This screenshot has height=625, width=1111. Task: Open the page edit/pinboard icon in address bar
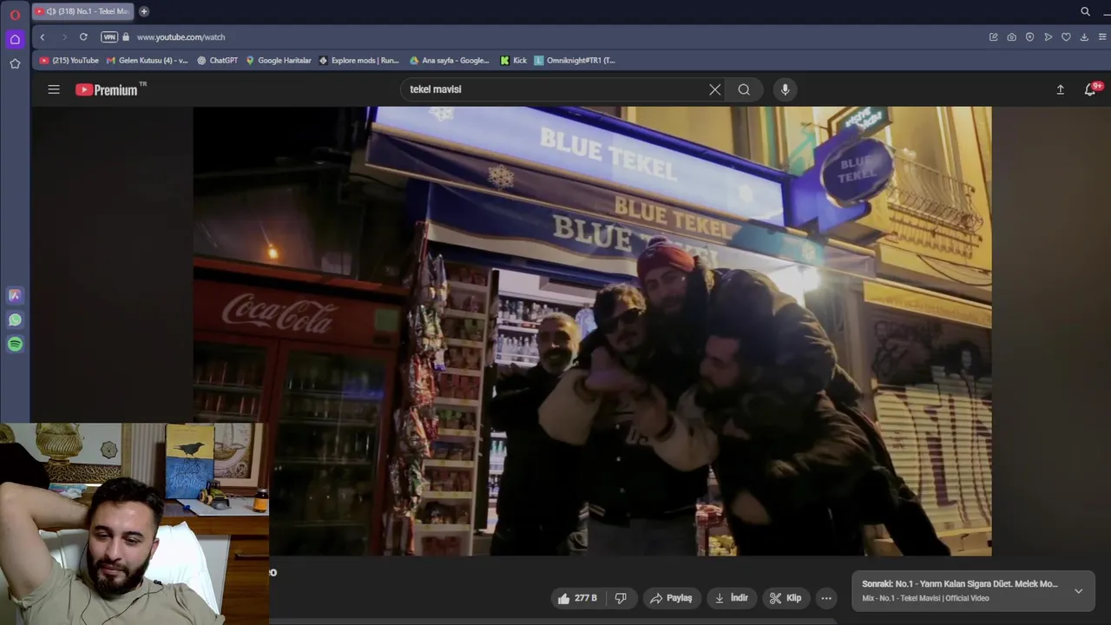993,36
